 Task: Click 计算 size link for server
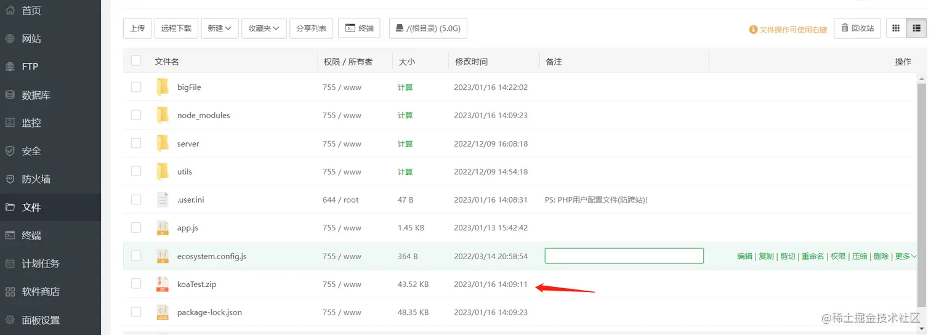(405, 143)
